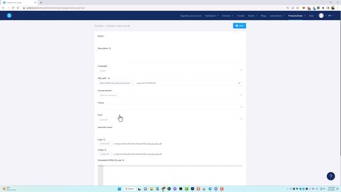Click the weather widget in taskbar
The width and height of the screenshot is (341, 192).
tap(10, 189)
